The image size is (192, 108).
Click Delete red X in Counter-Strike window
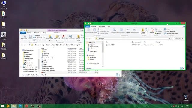pyautogui.click(x=64, y=36)
